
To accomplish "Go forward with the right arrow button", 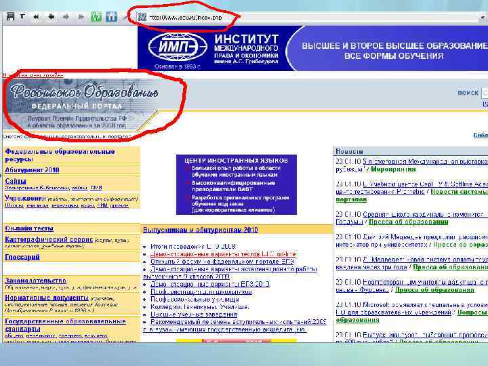I will [66, 17].
